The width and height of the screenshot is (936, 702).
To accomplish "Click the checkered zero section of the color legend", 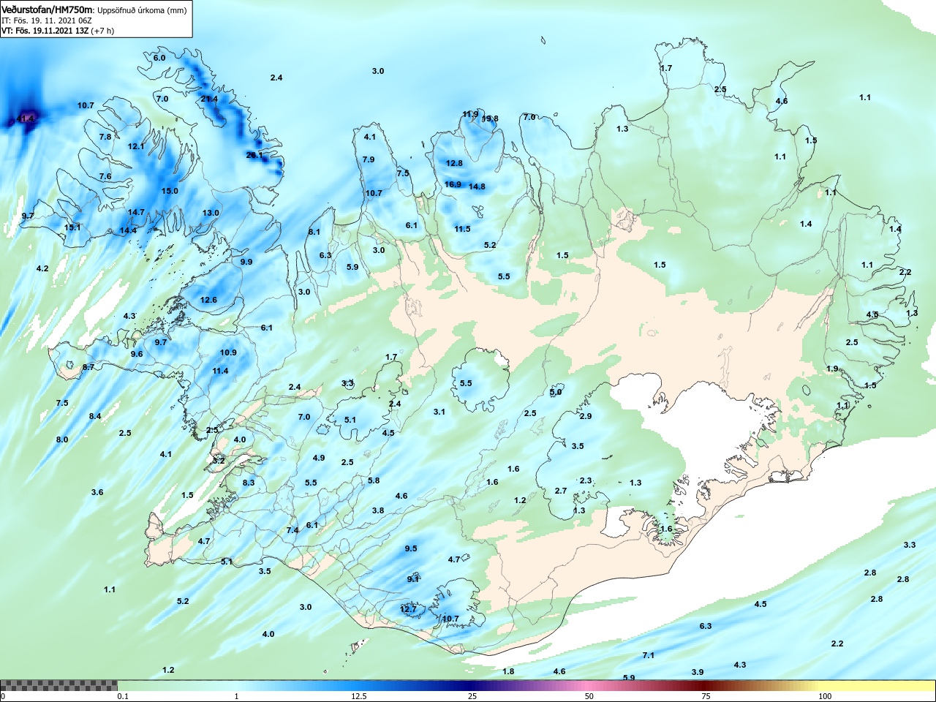I will (x=58, y=686).
